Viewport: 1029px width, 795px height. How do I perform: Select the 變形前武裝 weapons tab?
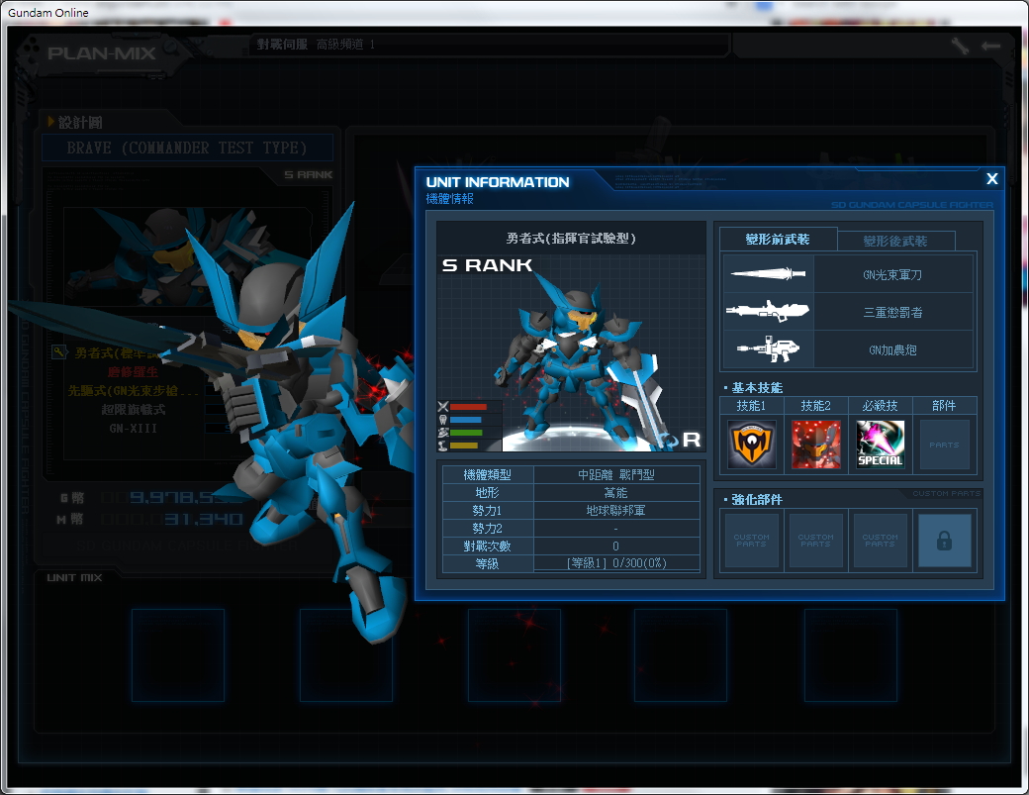[x=778, y=240]
